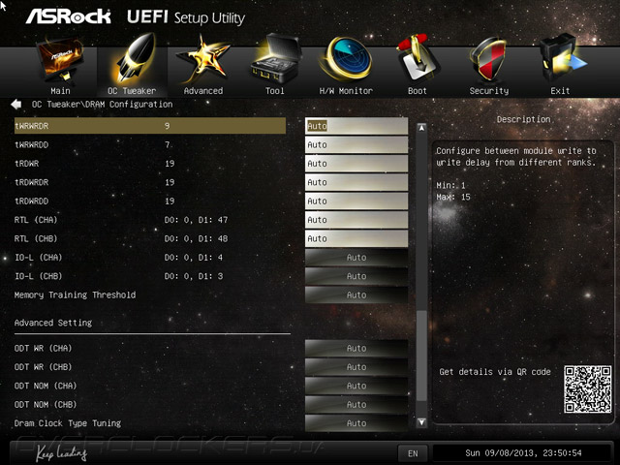Image resolution: width=620 pixels, height=465 pixels.
Task: Open the Main monitor icon
Action: click(60, 61)
